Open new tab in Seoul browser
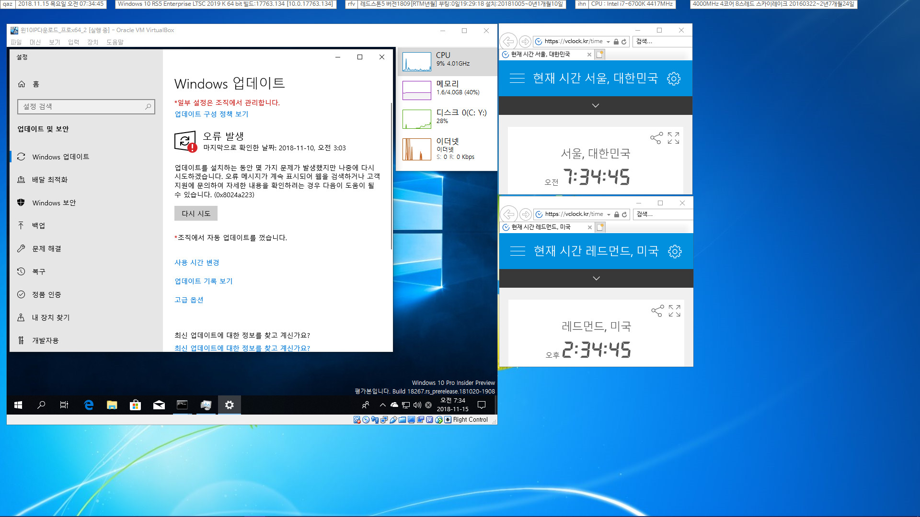 click(x=600, y=55)
